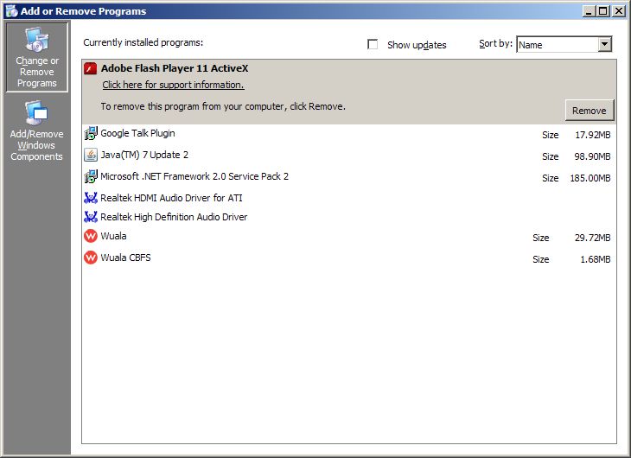Click the To remove this program instruction text

click(x=223, y=106)
